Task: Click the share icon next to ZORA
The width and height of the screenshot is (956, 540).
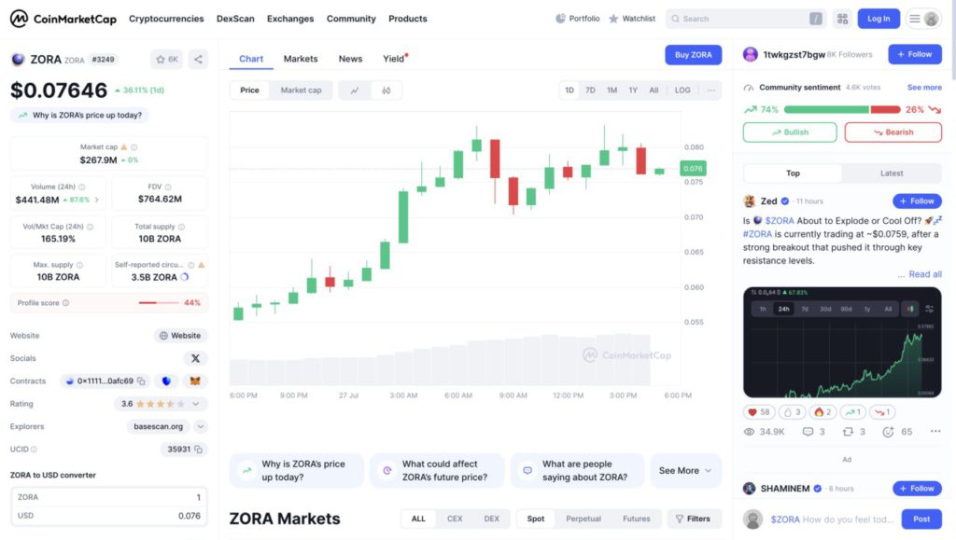Action: click(x=198, y=59)
